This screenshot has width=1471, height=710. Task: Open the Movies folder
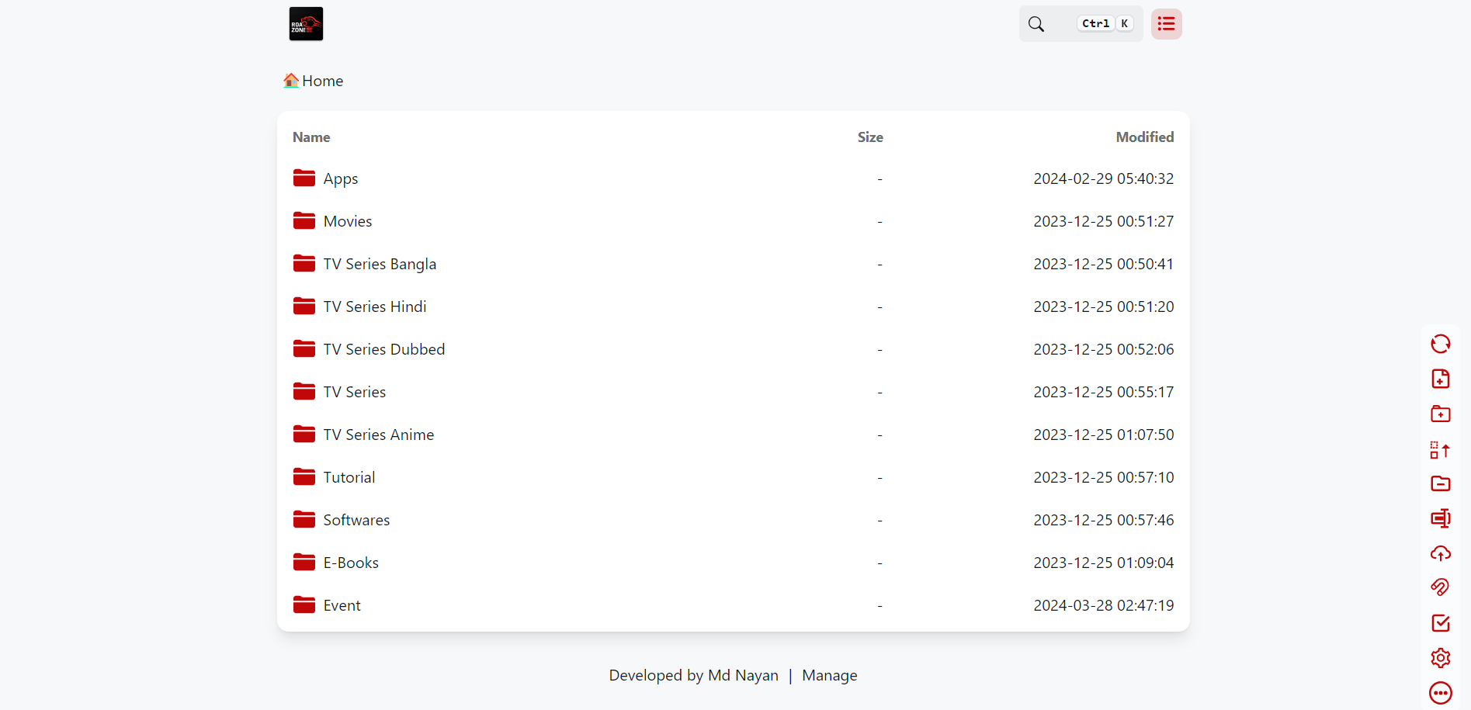[x=347, y=222]
